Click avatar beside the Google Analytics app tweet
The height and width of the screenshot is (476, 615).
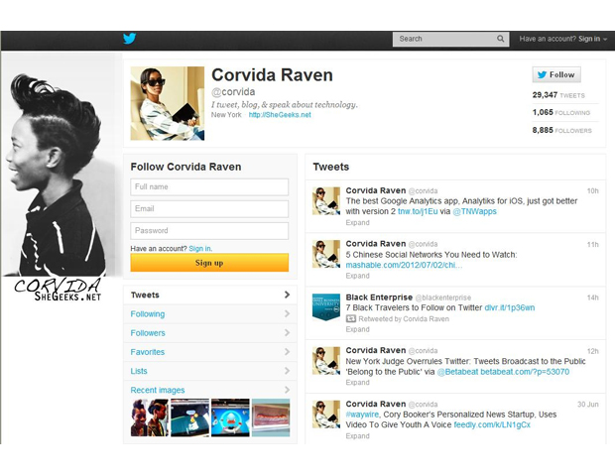click(326, 200)
